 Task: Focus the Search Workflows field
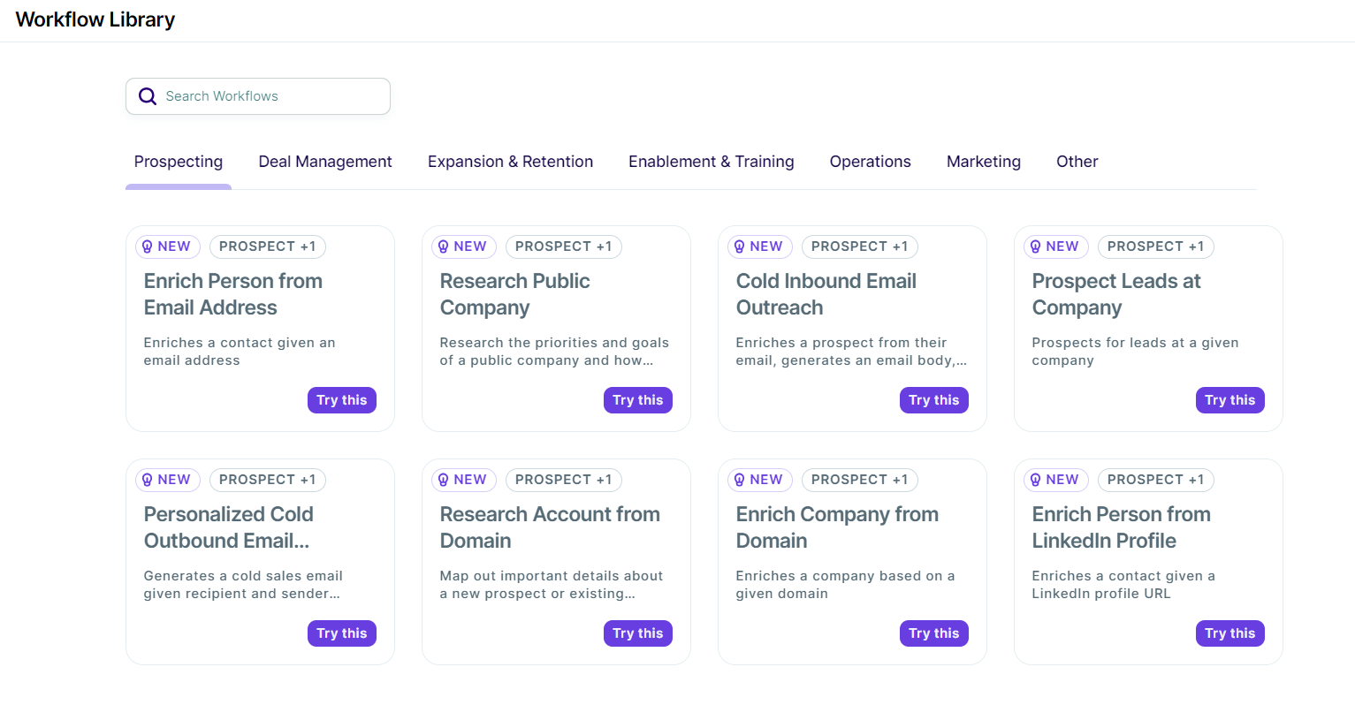coord(258,96)
